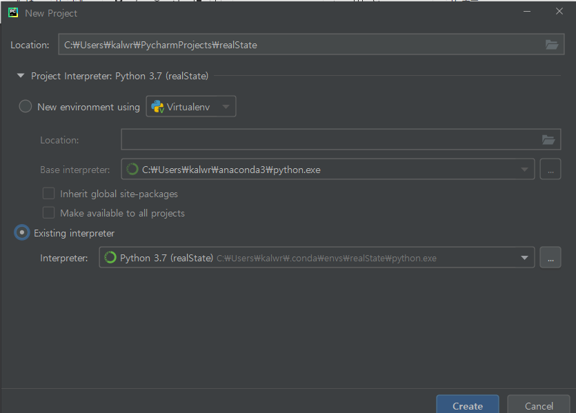Click the PyCharm logo in title bar

click(x=13, y=13)
